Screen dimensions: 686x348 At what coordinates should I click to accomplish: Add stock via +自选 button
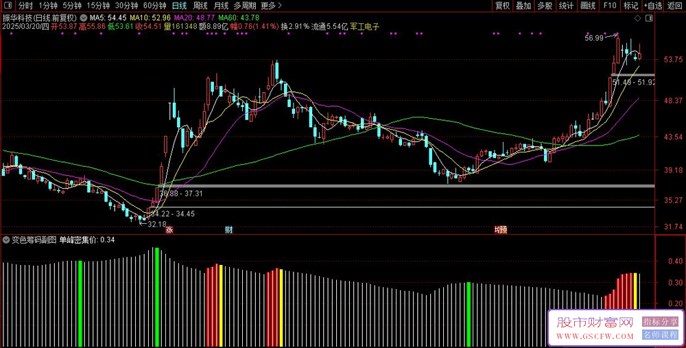coord(653,5)
